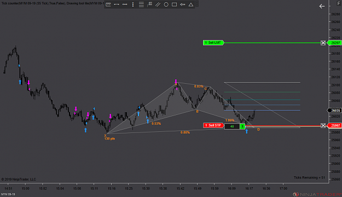Click the blue up arrow below point D
The width and height of the screenshot is (342, 197).
point(247,131)
